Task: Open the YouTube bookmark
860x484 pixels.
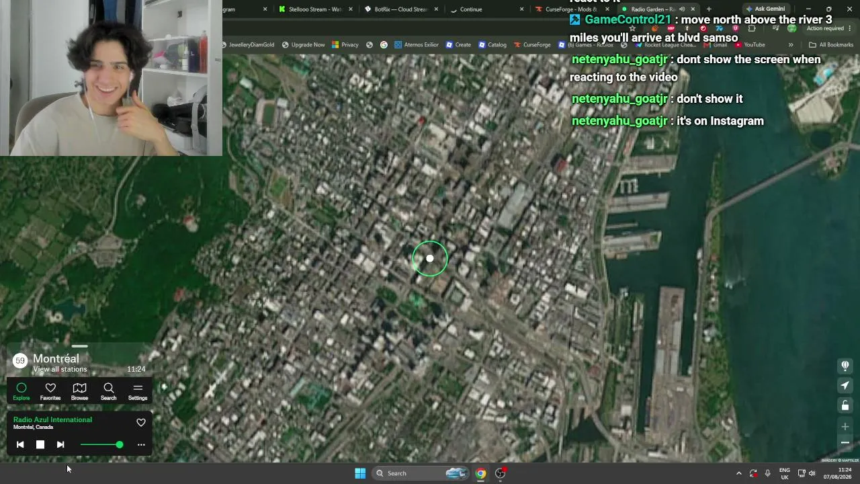Action: click(x=749, y=45)
